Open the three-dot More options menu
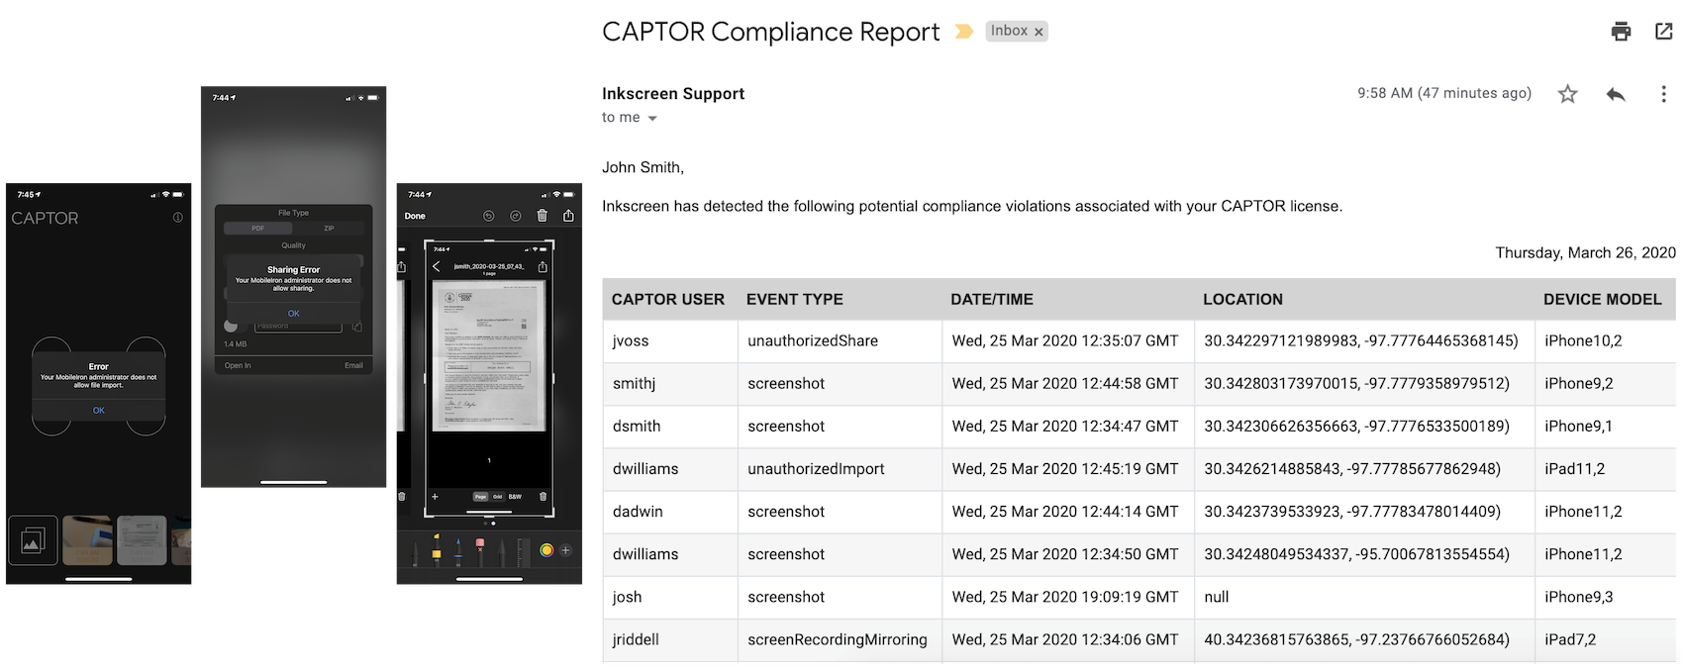 click(x=1663, y=94)
